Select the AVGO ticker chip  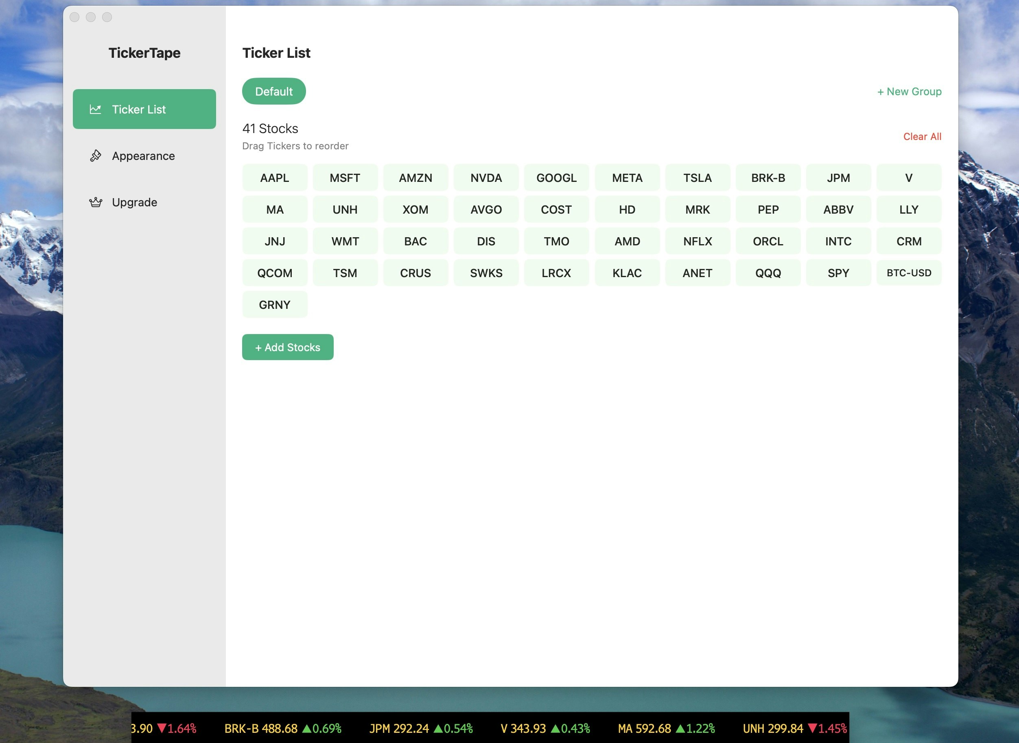[x=486, y=210]
